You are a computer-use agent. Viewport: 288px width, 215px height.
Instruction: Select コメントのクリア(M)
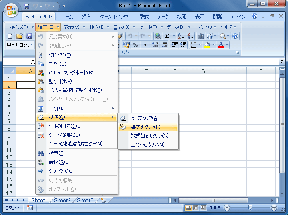tap(148, 145)
